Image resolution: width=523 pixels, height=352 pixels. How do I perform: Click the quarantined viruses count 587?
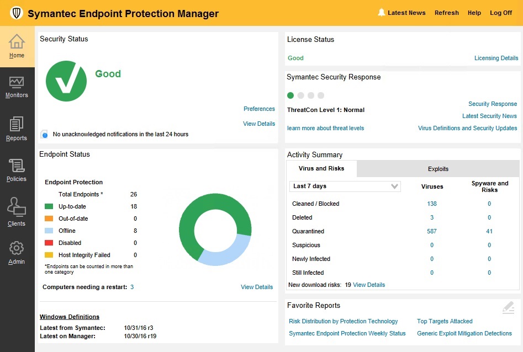(x=432, y=231)
